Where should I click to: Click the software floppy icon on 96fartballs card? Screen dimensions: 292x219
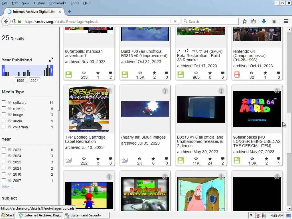pyautogui.click(x=68, y=74)
